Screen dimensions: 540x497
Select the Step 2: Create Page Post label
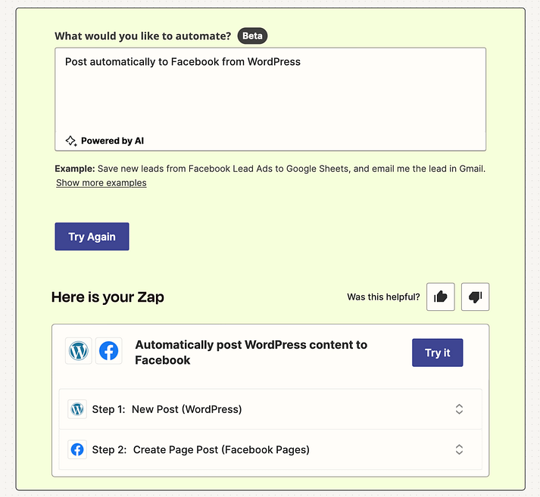tap(201, 449)
